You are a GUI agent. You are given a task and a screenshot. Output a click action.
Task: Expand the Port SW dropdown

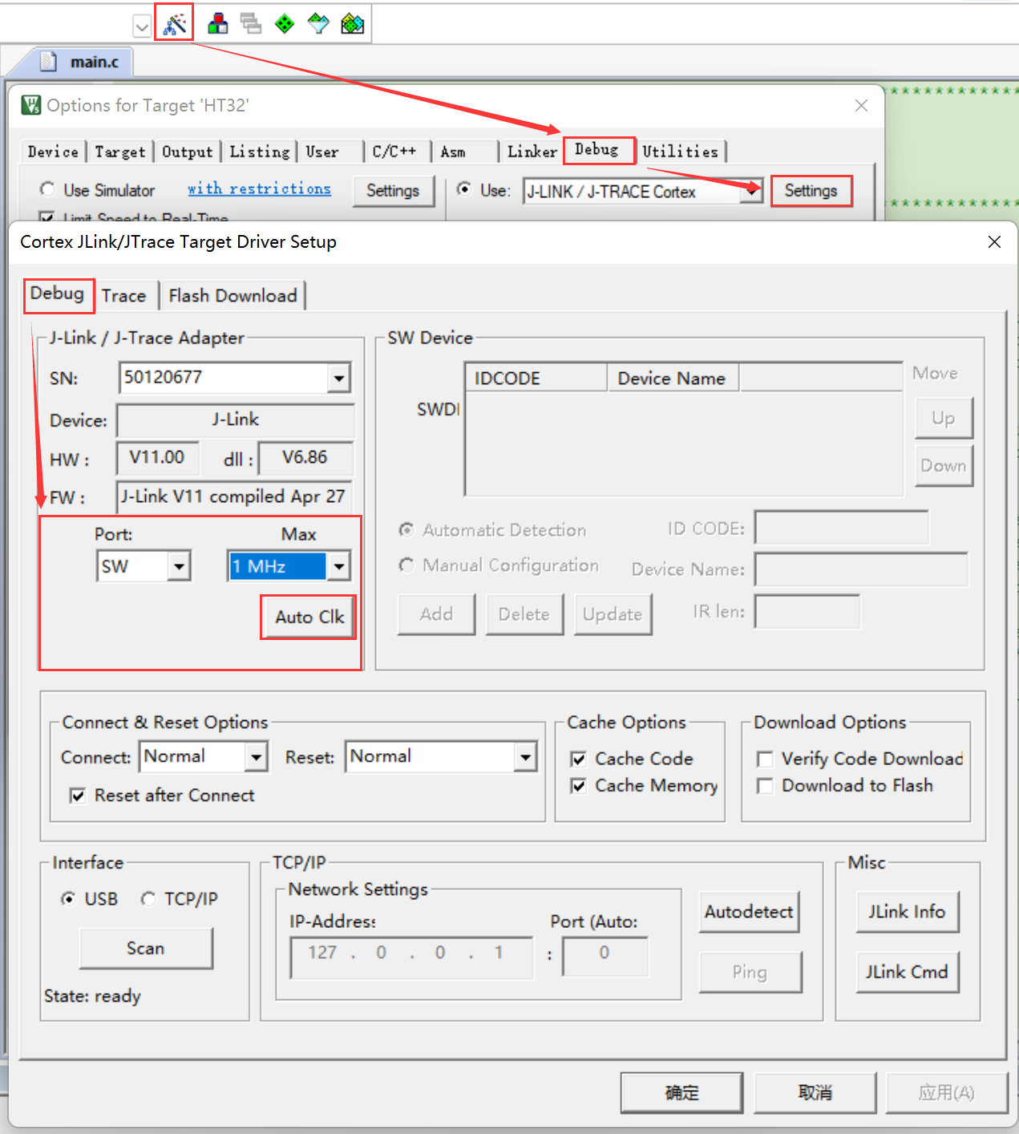pos(179,567)
